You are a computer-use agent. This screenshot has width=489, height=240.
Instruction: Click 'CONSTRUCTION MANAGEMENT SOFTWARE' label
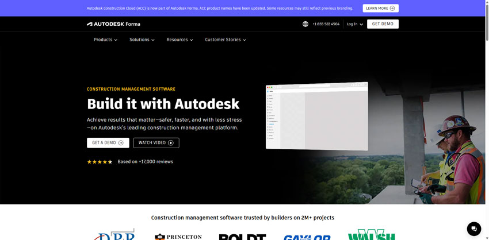point(131,89)
